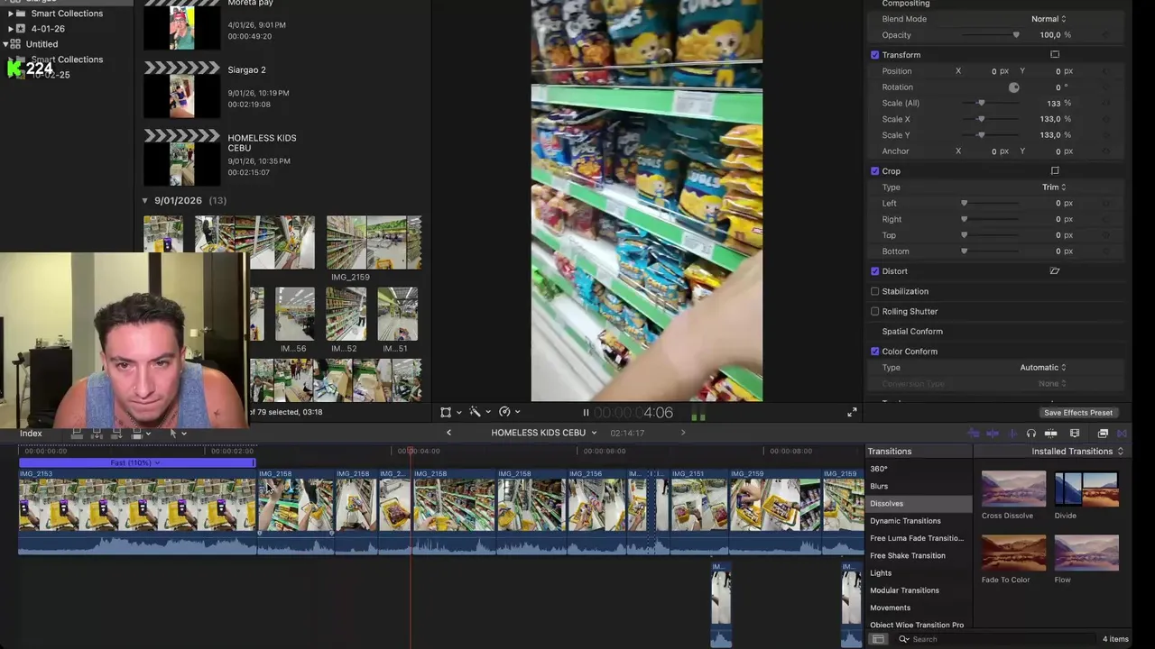Click the overwrite clip edit icon
This screenshot has height=649, width=1155.
[136, 434]
